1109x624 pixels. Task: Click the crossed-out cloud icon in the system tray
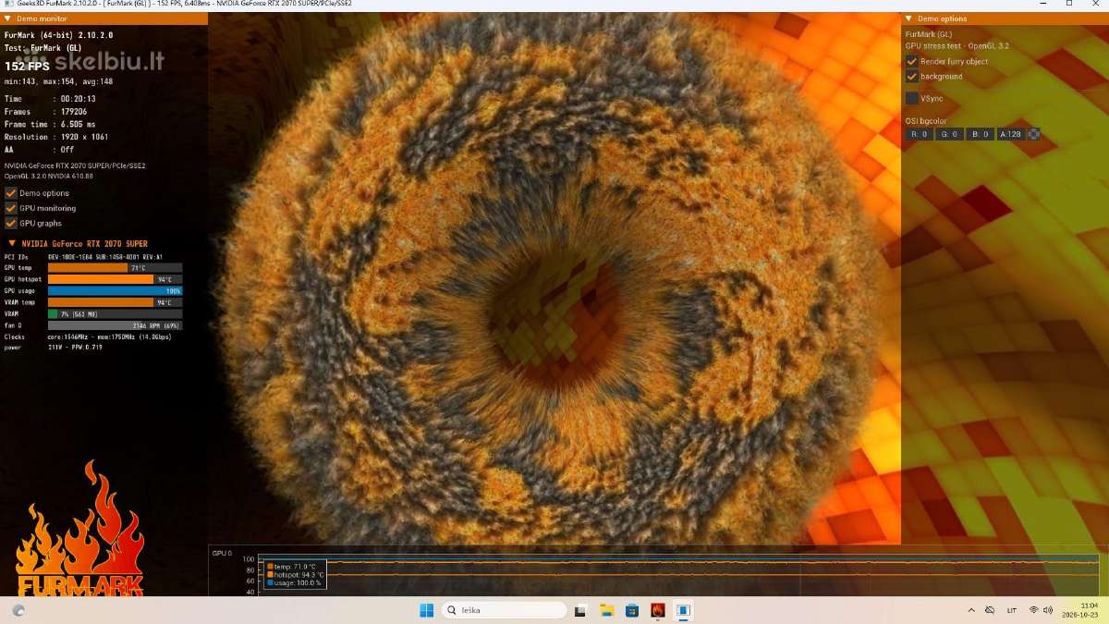pyautogui.click(x=990, y=610)
